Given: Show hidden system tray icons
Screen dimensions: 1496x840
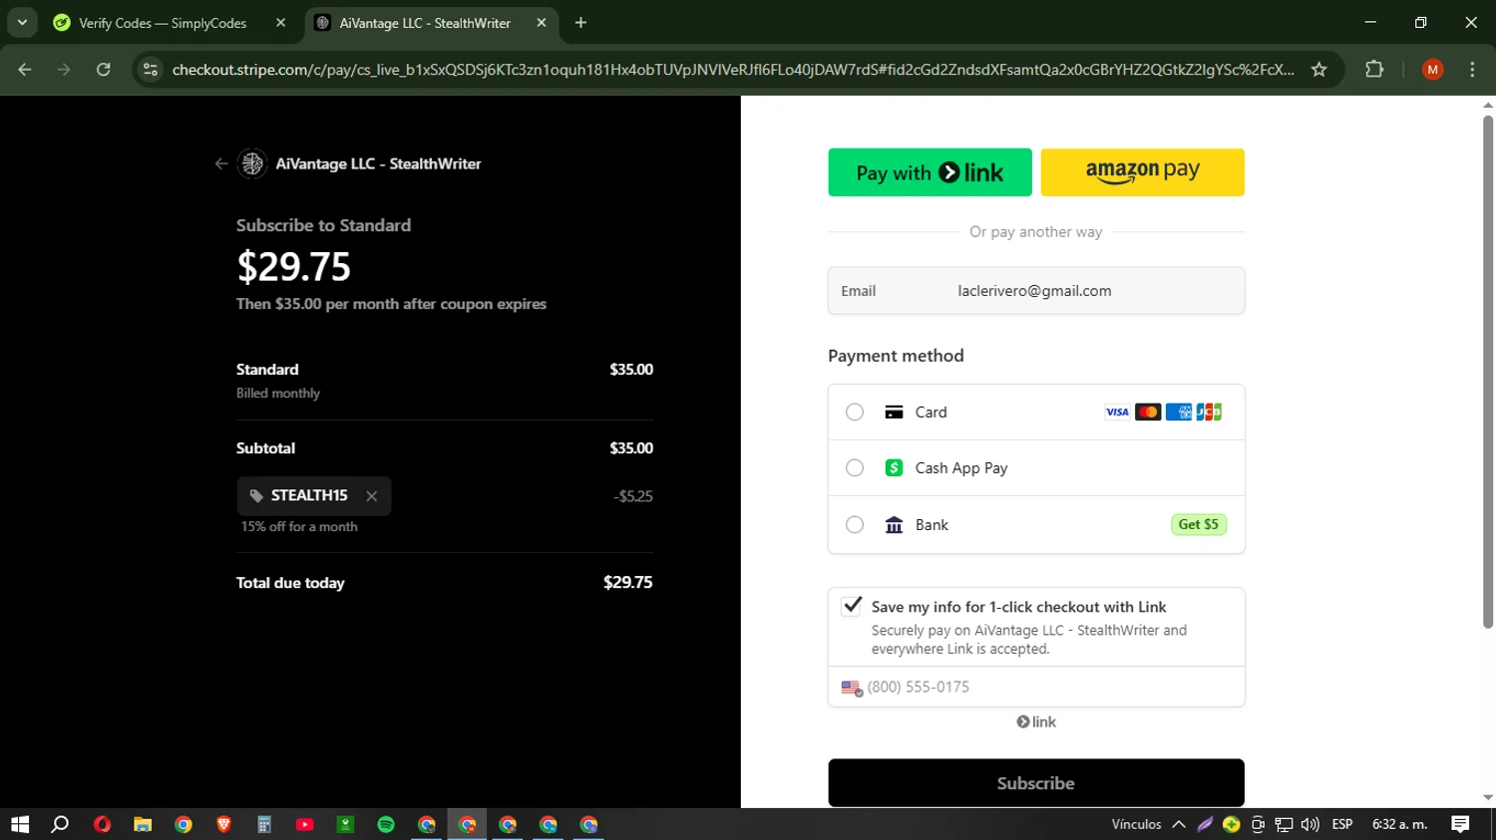Looking at the screenshot, I should 1179,824.
